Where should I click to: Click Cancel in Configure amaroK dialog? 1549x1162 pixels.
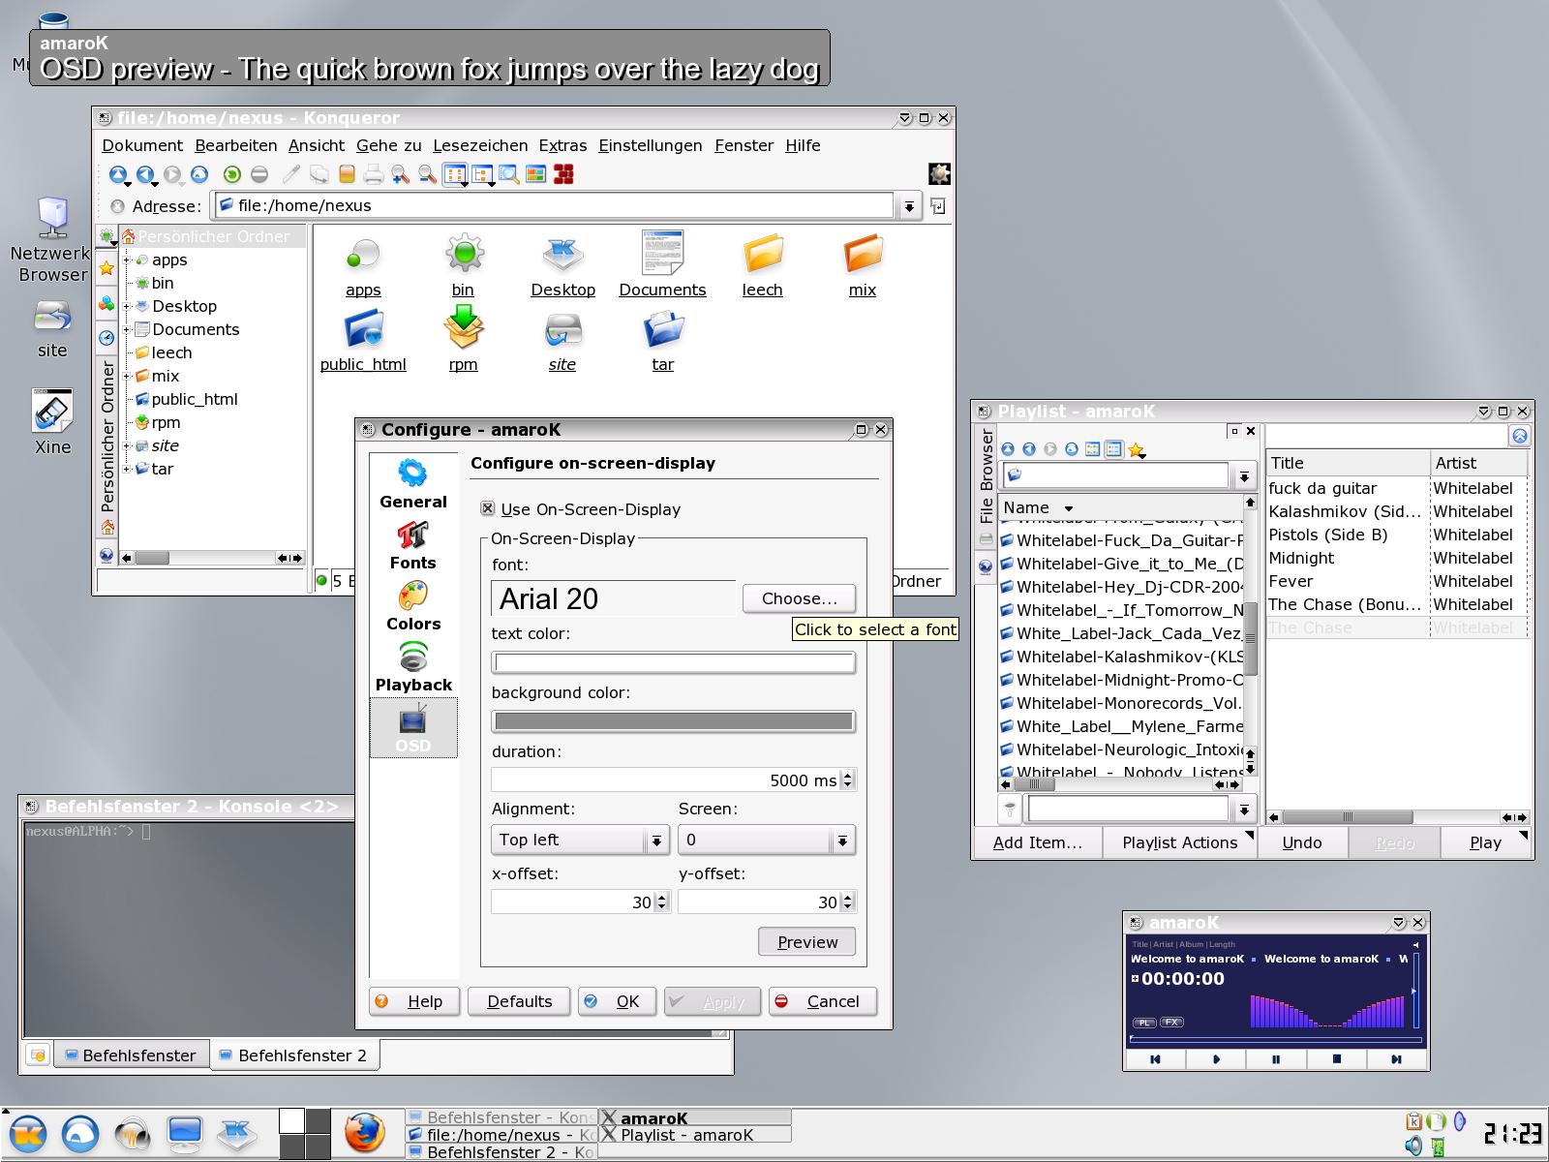[x=823, y=1001]
